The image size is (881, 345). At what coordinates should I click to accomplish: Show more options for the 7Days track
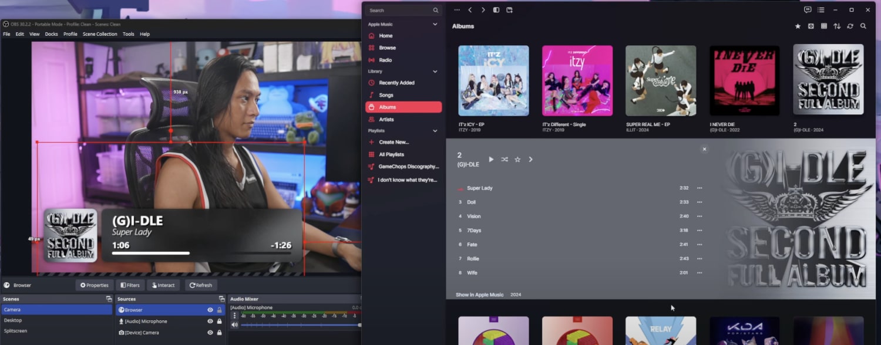pyautogui.click(x=700, y=230)
